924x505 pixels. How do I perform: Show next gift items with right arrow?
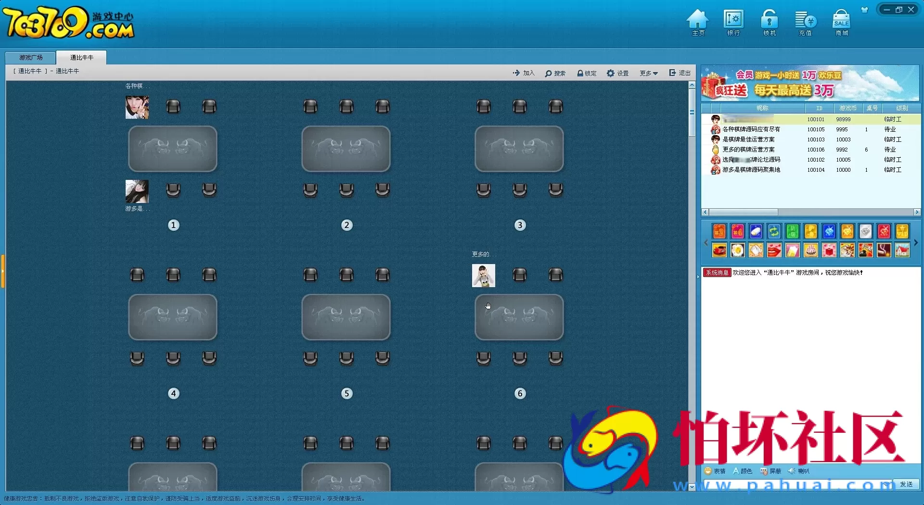coord(916,242)
